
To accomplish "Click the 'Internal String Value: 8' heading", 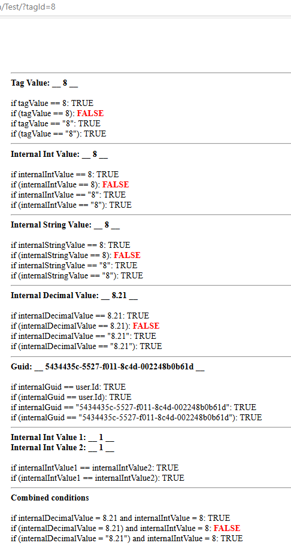I will click(x=65, y=225).
